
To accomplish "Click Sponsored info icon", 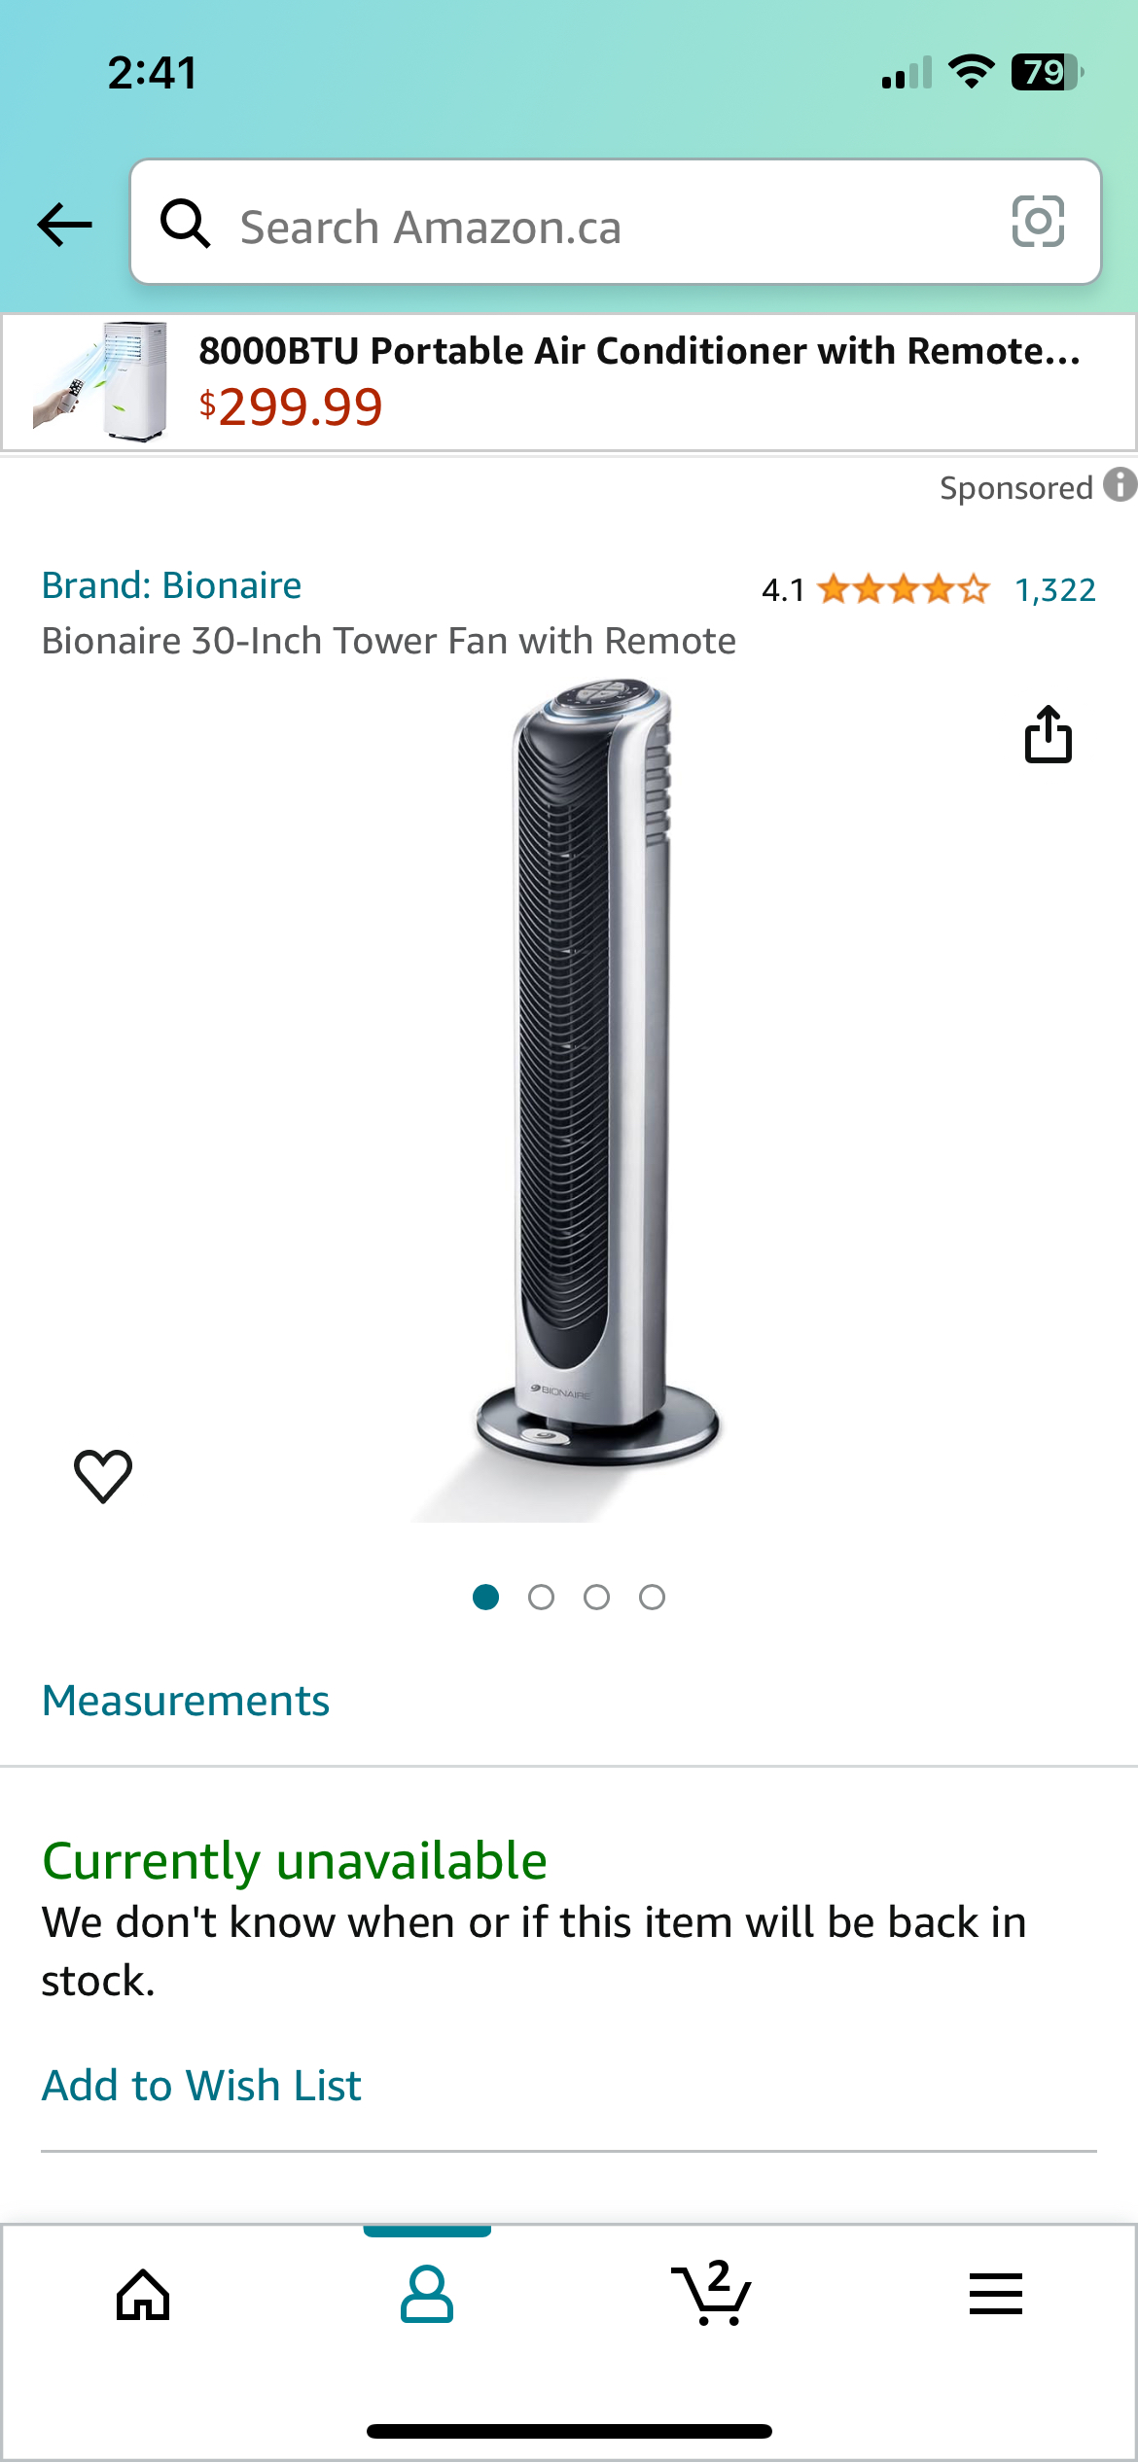I will coord(1120,484).
